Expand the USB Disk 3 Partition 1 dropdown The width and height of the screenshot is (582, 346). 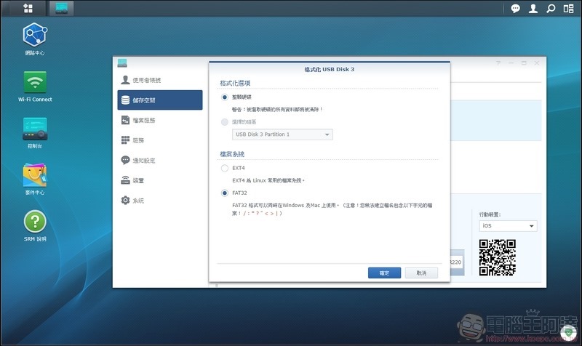coord(282,134)
